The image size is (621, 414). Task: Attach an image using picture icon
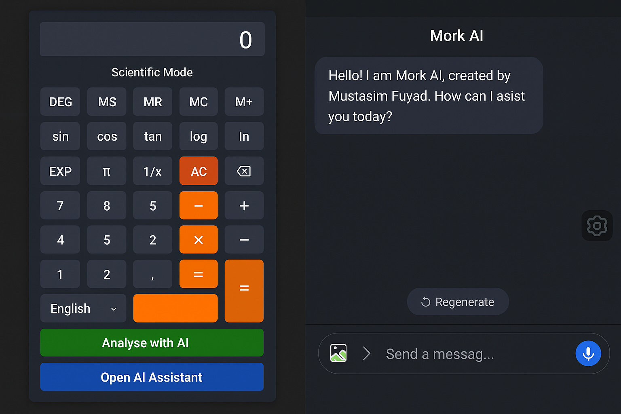pyautogui.click(x=338, y=353)
